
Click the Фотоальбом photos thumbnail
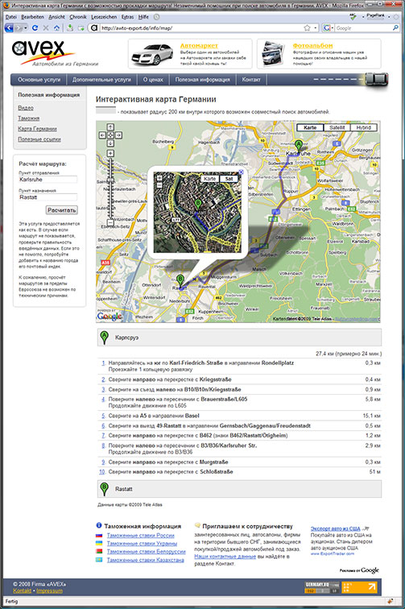click(274, 54)
